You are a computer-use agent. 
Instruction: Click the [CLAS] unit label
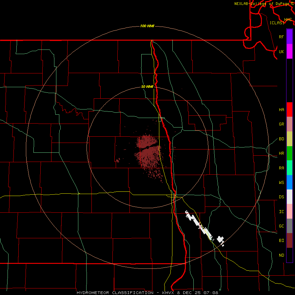tap(277, 23)
